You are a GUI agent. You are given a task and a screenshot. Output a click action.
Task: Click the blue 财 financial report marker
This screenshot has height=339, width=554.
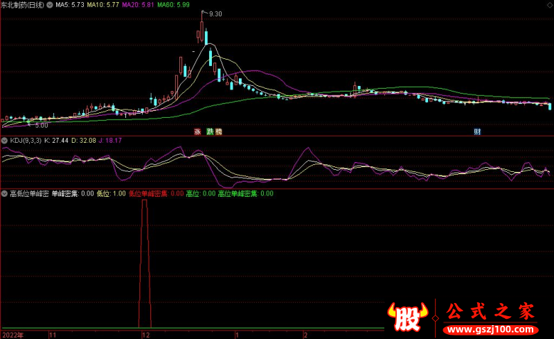tap(477, 132)
